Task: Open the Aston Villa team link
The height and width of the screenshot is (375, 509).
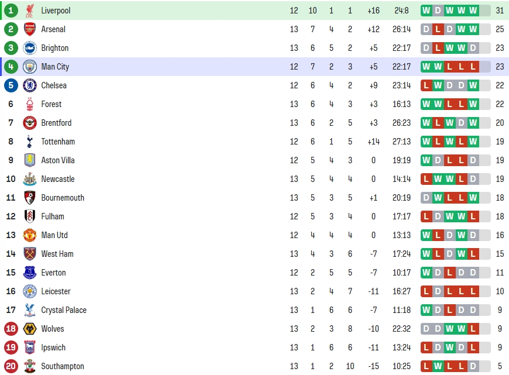Action: 58,160
